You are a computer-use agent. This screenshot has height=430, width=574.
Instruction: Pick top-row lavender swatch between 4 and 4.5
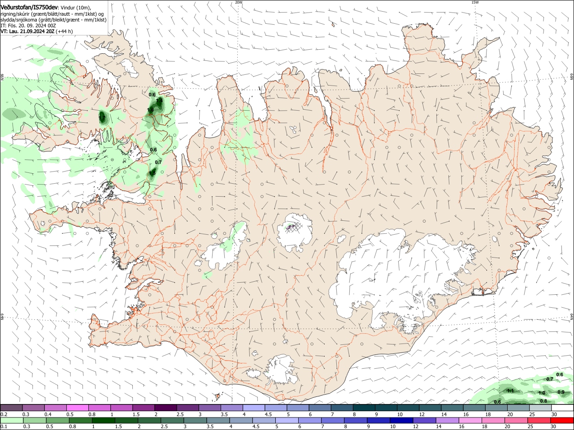point(253,408)
